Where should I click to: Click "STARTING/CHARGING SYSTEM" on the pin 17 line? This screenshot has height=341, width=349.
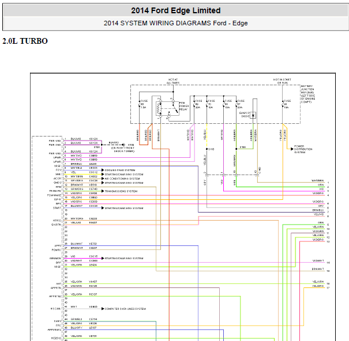(x=124, y=209)
